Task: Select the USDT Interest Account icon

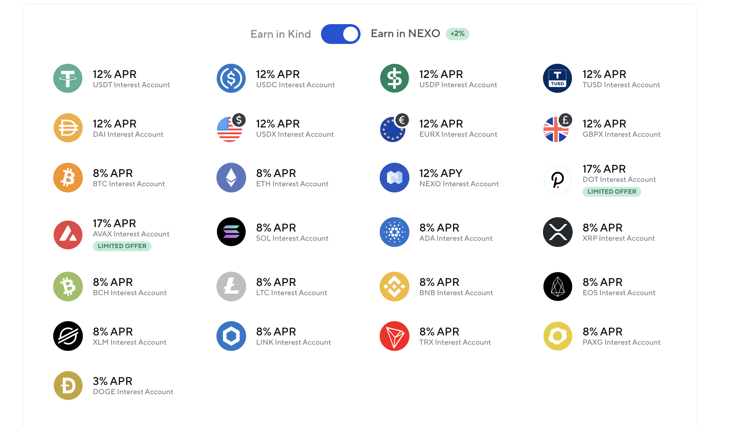Action: click(x=68, y=78)
